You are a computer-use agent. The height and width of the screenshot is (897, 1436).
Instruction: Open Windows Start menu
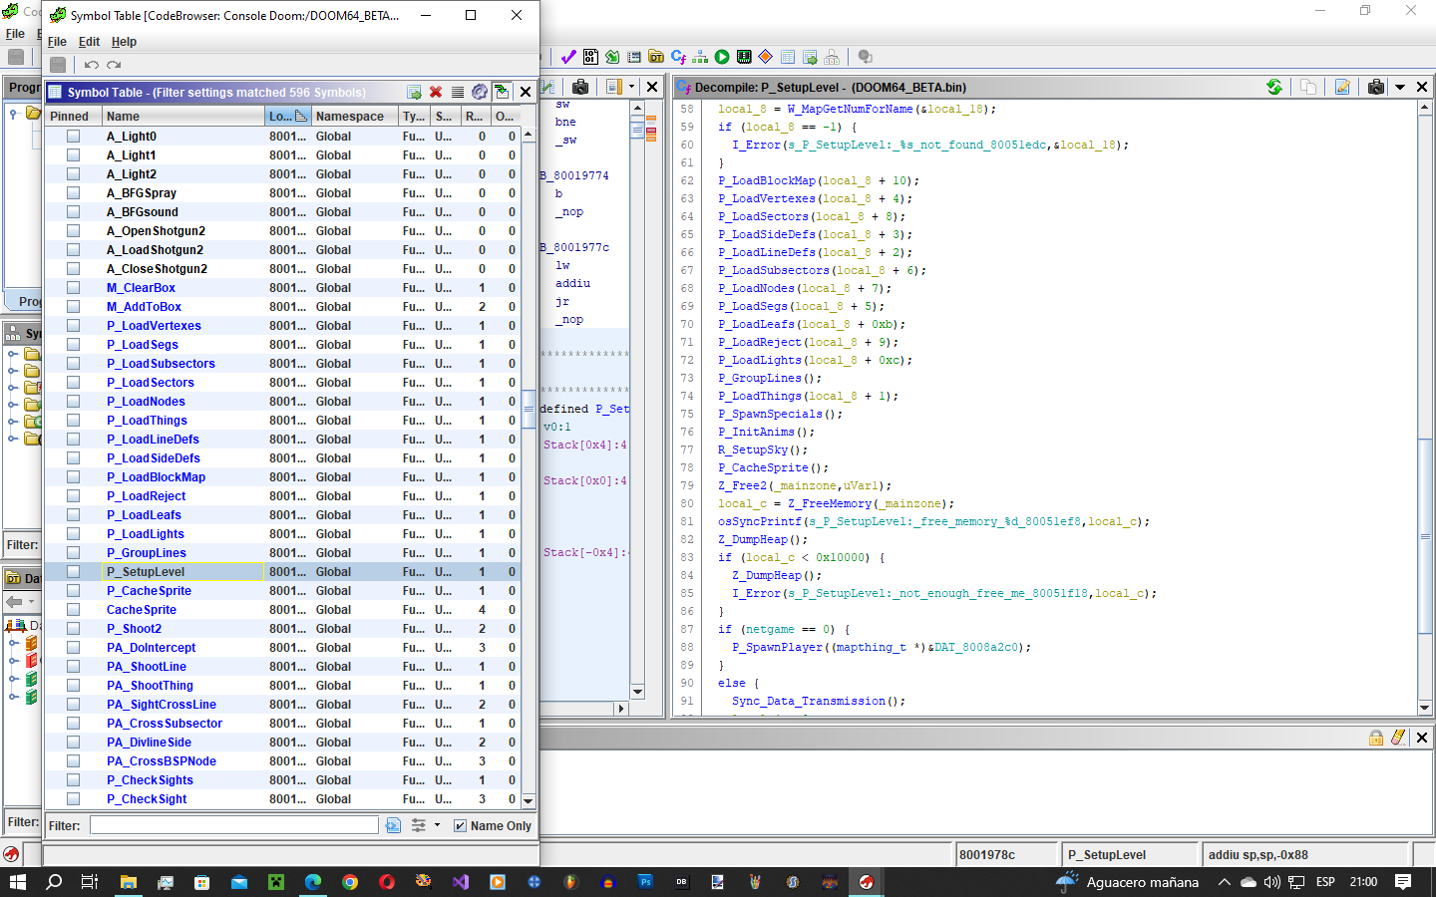(x=17, y=882)
